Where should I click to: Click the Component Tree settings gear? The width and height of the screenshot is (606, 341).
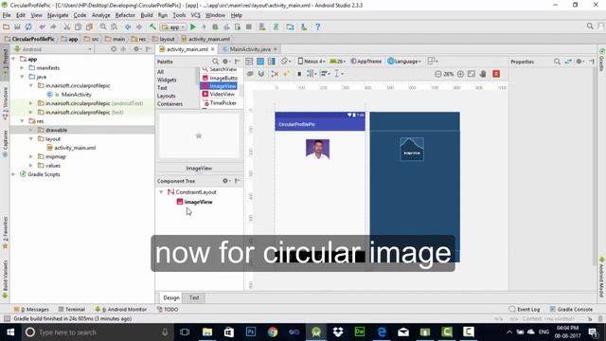tap(225, 181)
